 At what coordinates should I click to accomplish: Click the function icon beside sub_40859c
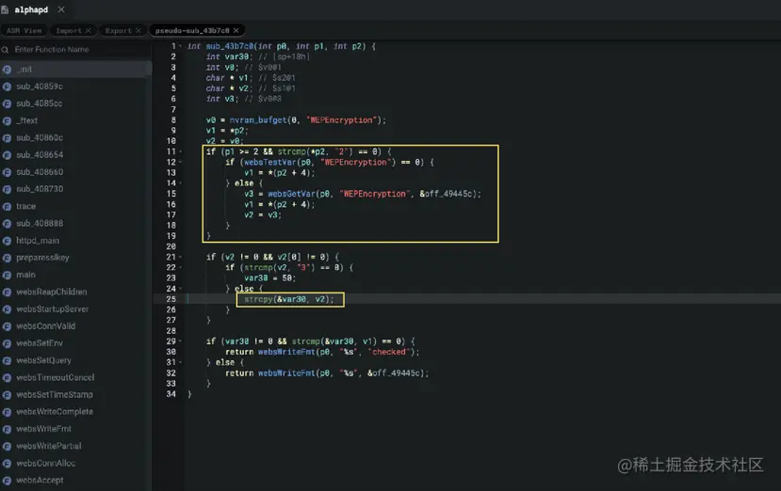point(7,87)
